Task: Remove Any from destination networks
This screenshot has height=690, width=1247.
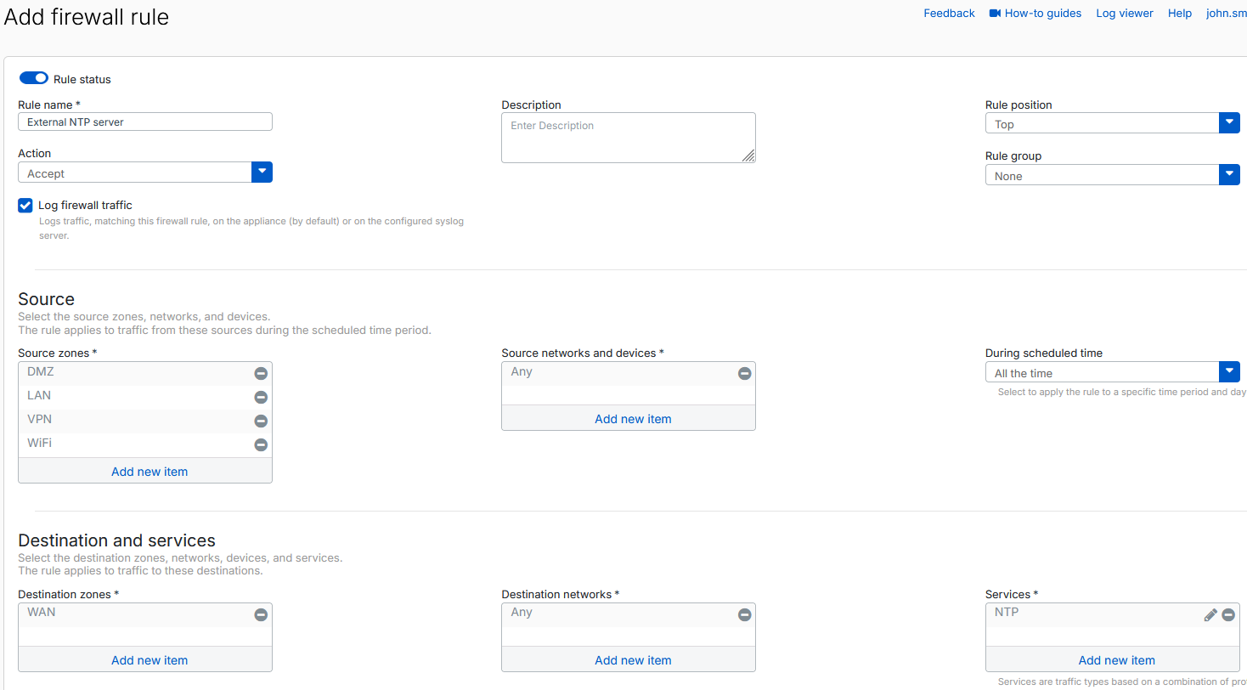Action: click(744, 614)
